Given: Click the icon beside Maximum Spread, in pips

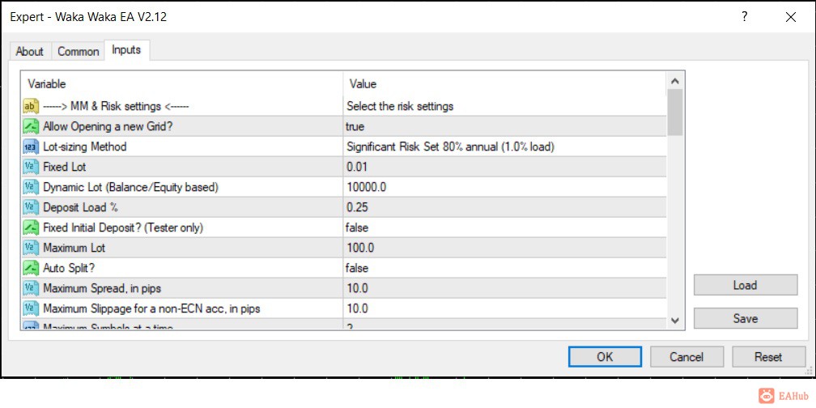Looking at the screenshot, I should [32, 288].
